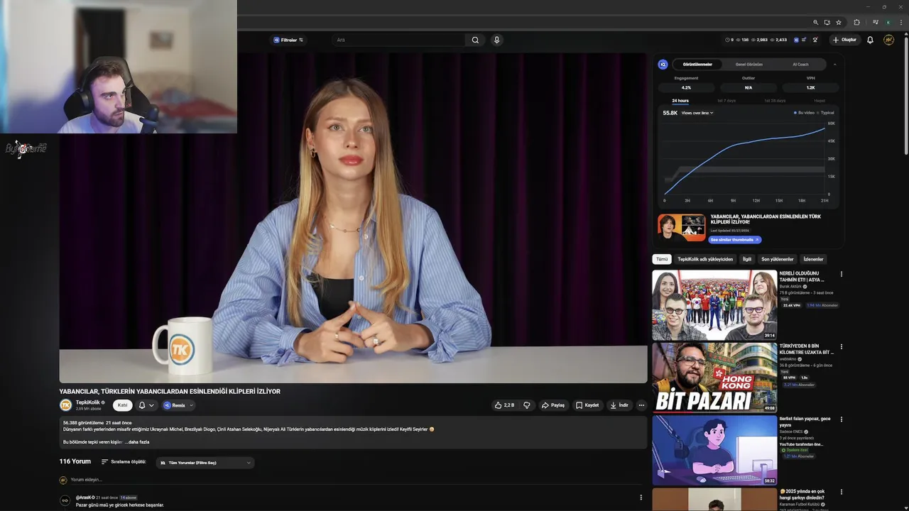
Task: Click the trophy icon in header toolbar
Action: (815, 40)
